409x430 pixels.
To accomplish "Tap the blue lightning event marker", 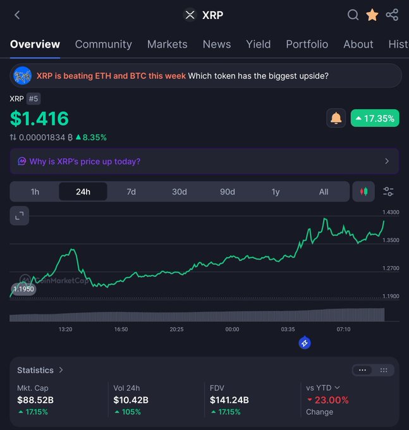I will pos(305,343).
